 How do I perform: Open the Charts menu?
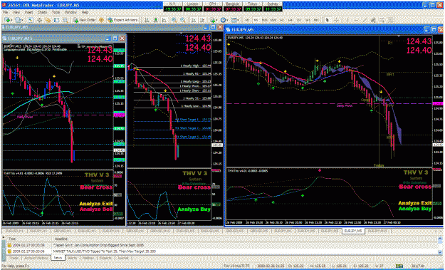(42, 13)
